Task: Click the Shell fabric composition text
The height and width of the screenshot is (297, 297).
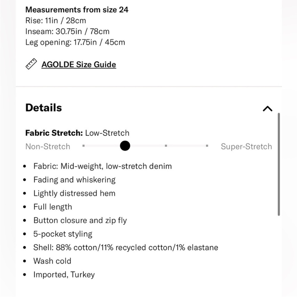Action: pyautogui.click(x=126, y=247)
